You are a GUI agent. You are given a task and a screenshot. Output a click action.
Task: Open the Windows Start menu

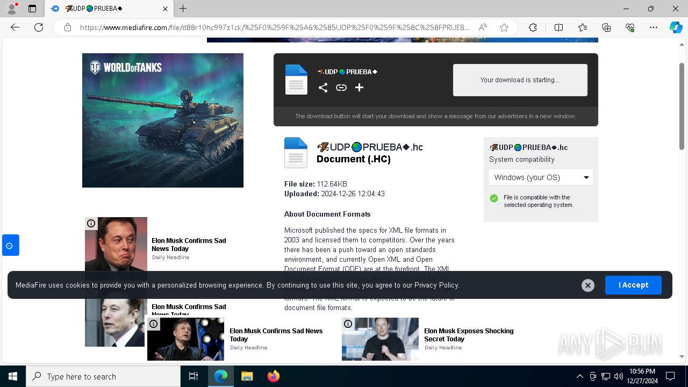tap(13, 376)
